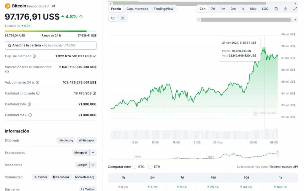304x191 pixels.
Task: Click Buscar en Twitter search button
Action: coord(88,189)
